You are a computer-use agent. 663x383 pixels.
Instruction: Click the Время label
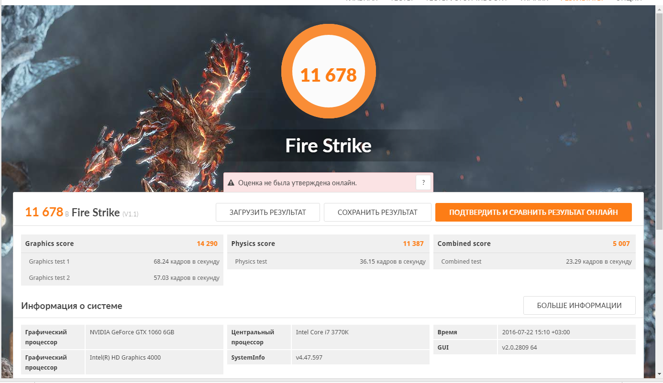tap(447, 332)
